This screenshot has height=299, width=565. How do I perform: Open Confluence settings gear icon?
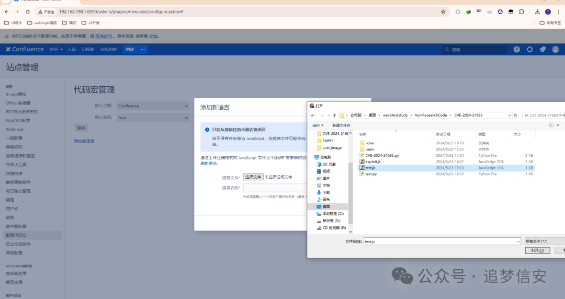[529, 49]
